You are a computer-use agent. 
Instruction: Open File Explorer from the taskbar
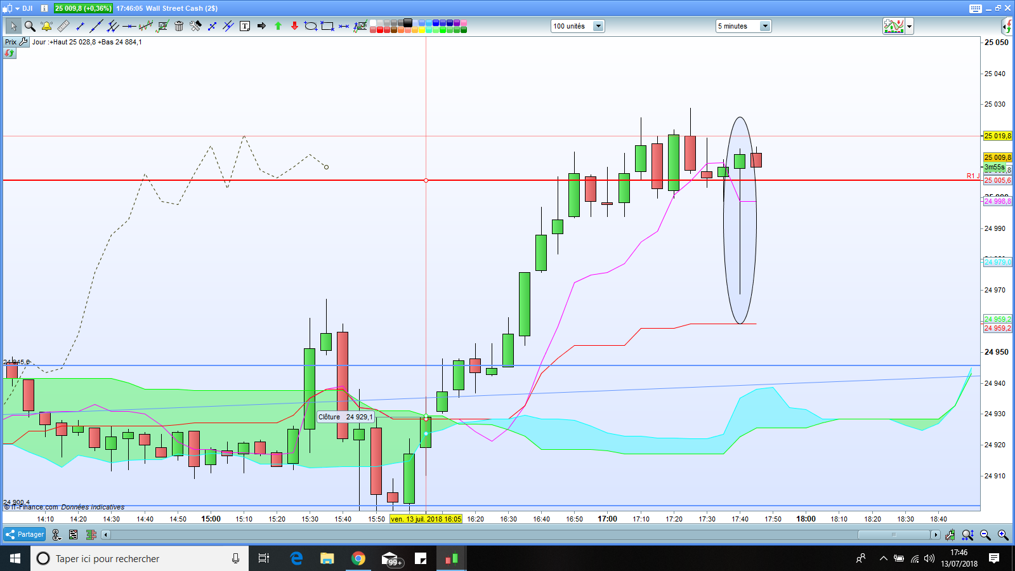(327, 558)
